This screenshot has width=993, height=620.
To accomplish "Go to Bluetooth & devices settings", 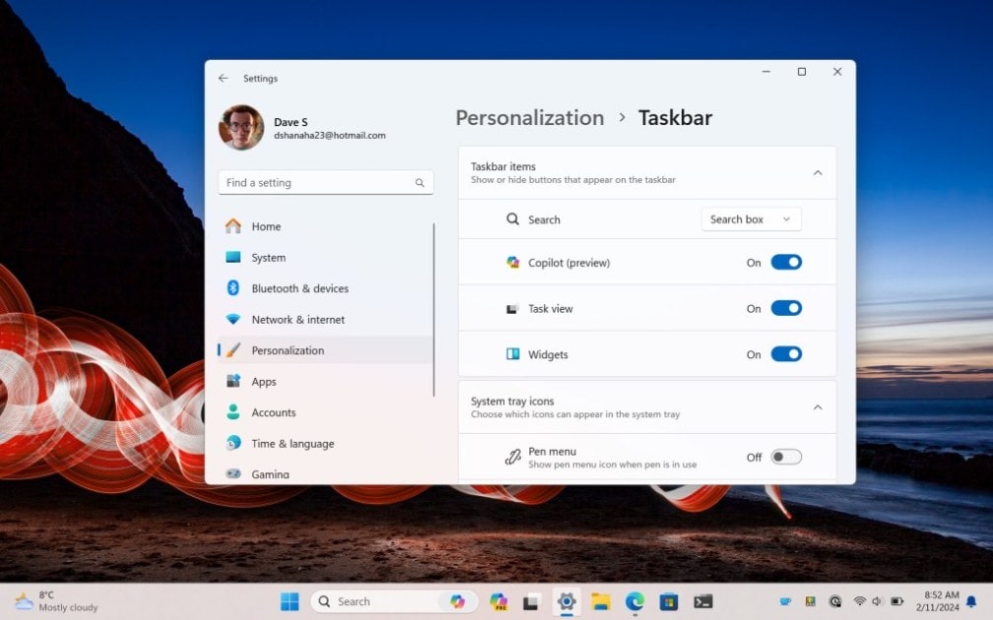I will click(x=299, y=288).
